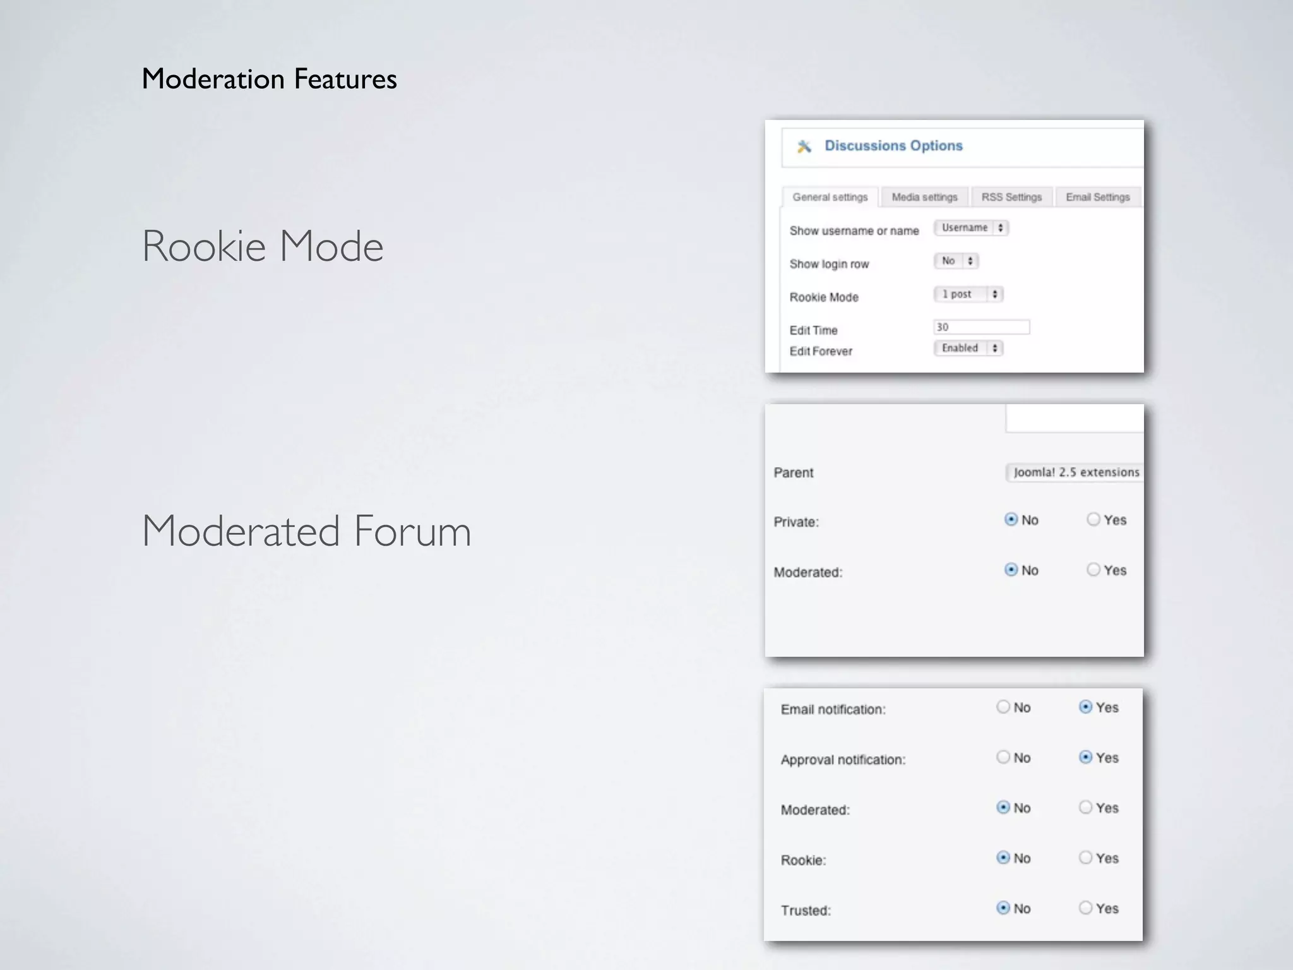Image resolution: width=1293 pixels, height=970 pixels.
Task: Select No for Private
Action: [1011, 520]
